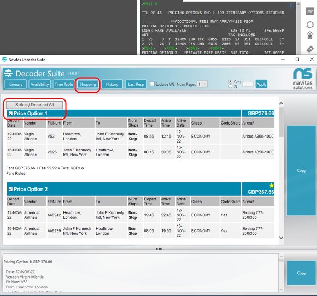317x296 pixels.
Task: Uncheck the Price Option 2 checkbox
Action: 11,190
